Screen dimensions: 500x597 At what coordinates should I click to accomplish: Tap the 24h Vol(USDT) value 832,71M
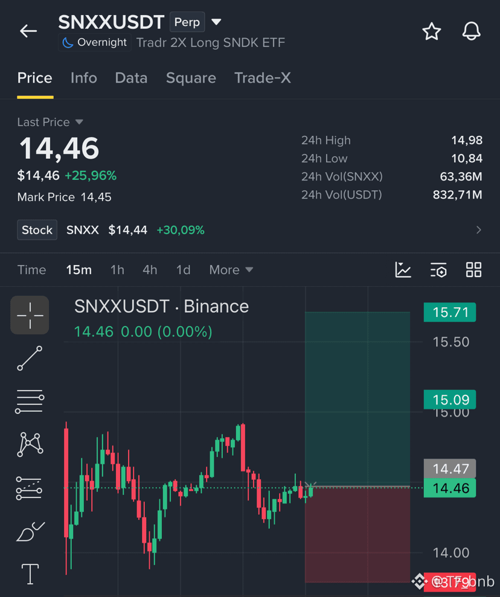[457, 194]
